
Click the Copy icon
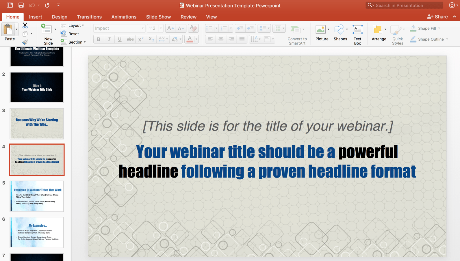pos(25,34)
